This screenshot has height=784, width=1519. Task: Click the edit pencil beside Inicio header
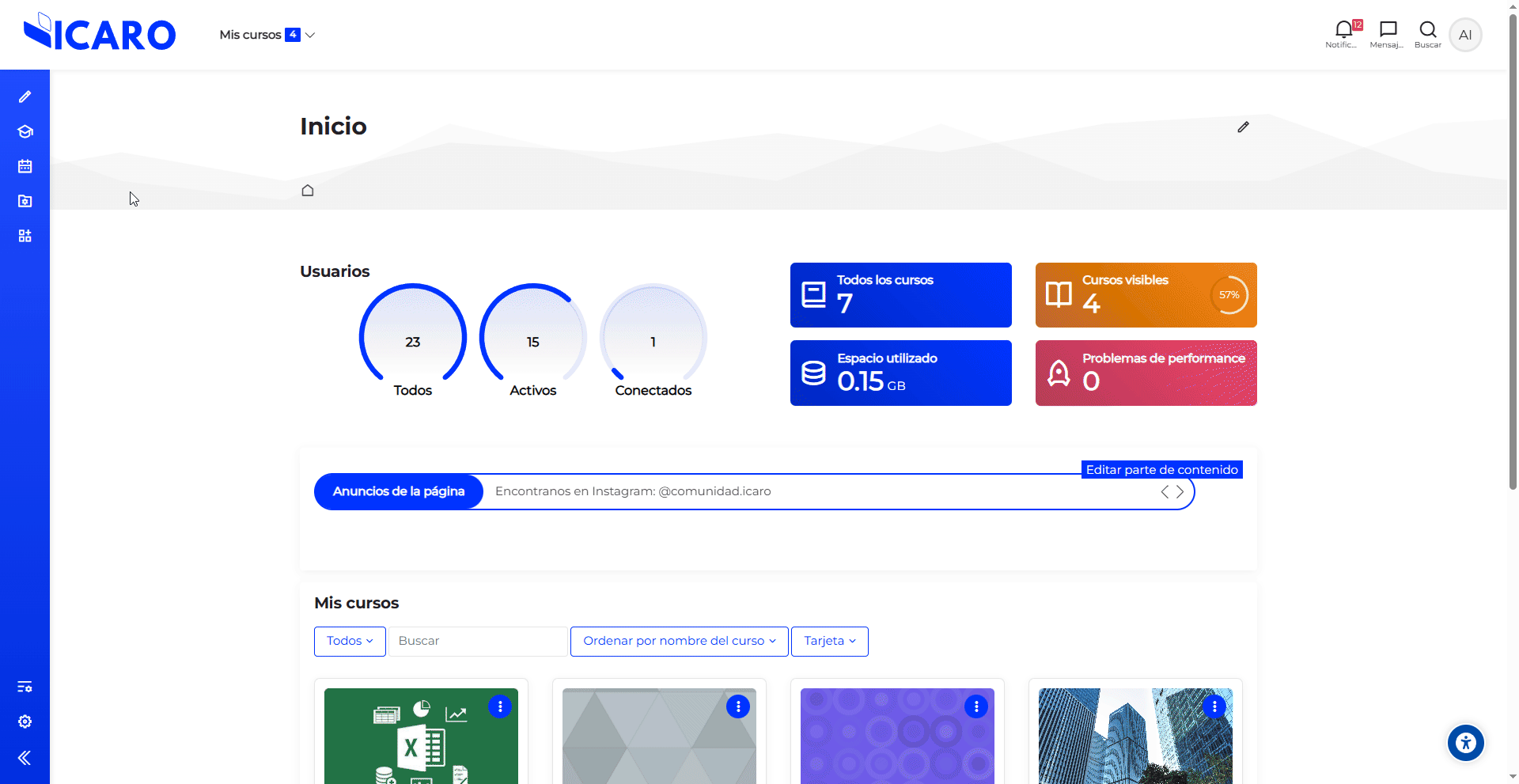click(x=1243, y=127)
